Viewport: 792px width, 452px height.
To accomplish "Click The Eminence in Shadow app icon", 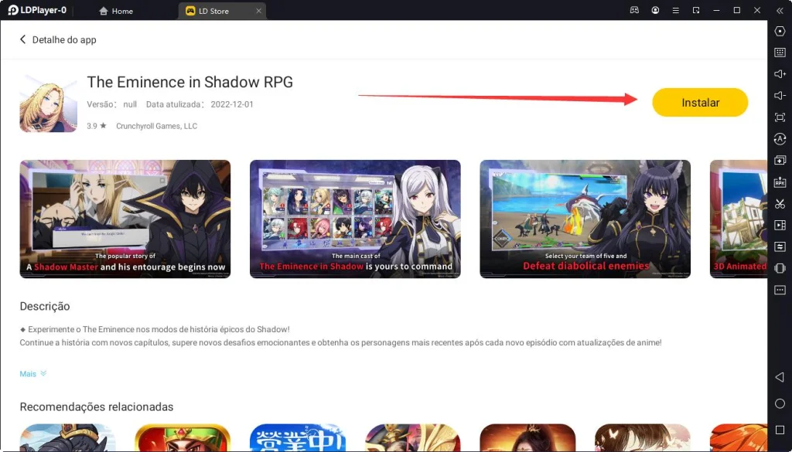I will pyautogui.click(x=48, y=104).
